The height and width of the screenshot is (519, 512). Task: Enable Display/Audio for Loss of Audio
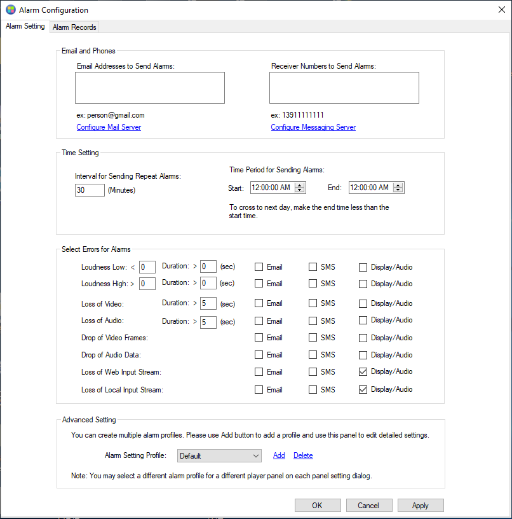[363, 320]
